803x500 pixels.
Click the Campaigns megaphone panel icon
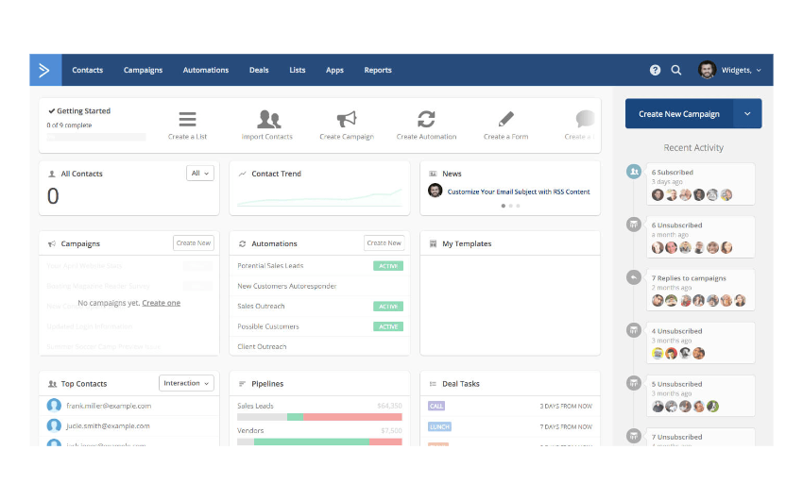pyautogui.click(x=52, y=243)
